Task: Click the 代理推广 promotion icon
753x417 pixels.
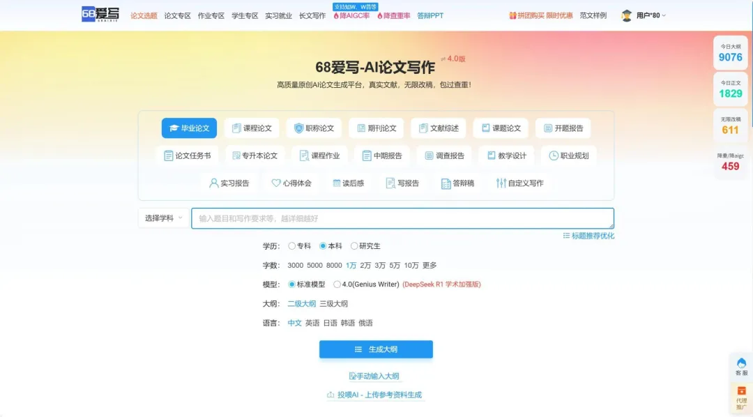Action: (741, 391)
